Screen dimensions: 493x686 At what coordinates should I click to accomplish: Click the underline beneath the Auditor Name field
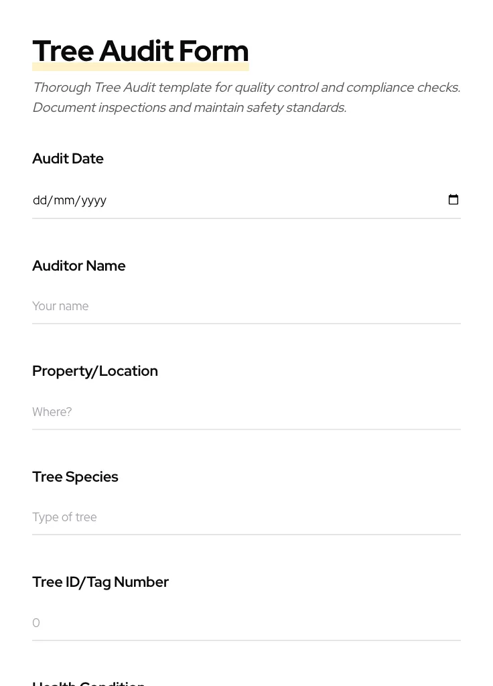[x=246, y=323]
